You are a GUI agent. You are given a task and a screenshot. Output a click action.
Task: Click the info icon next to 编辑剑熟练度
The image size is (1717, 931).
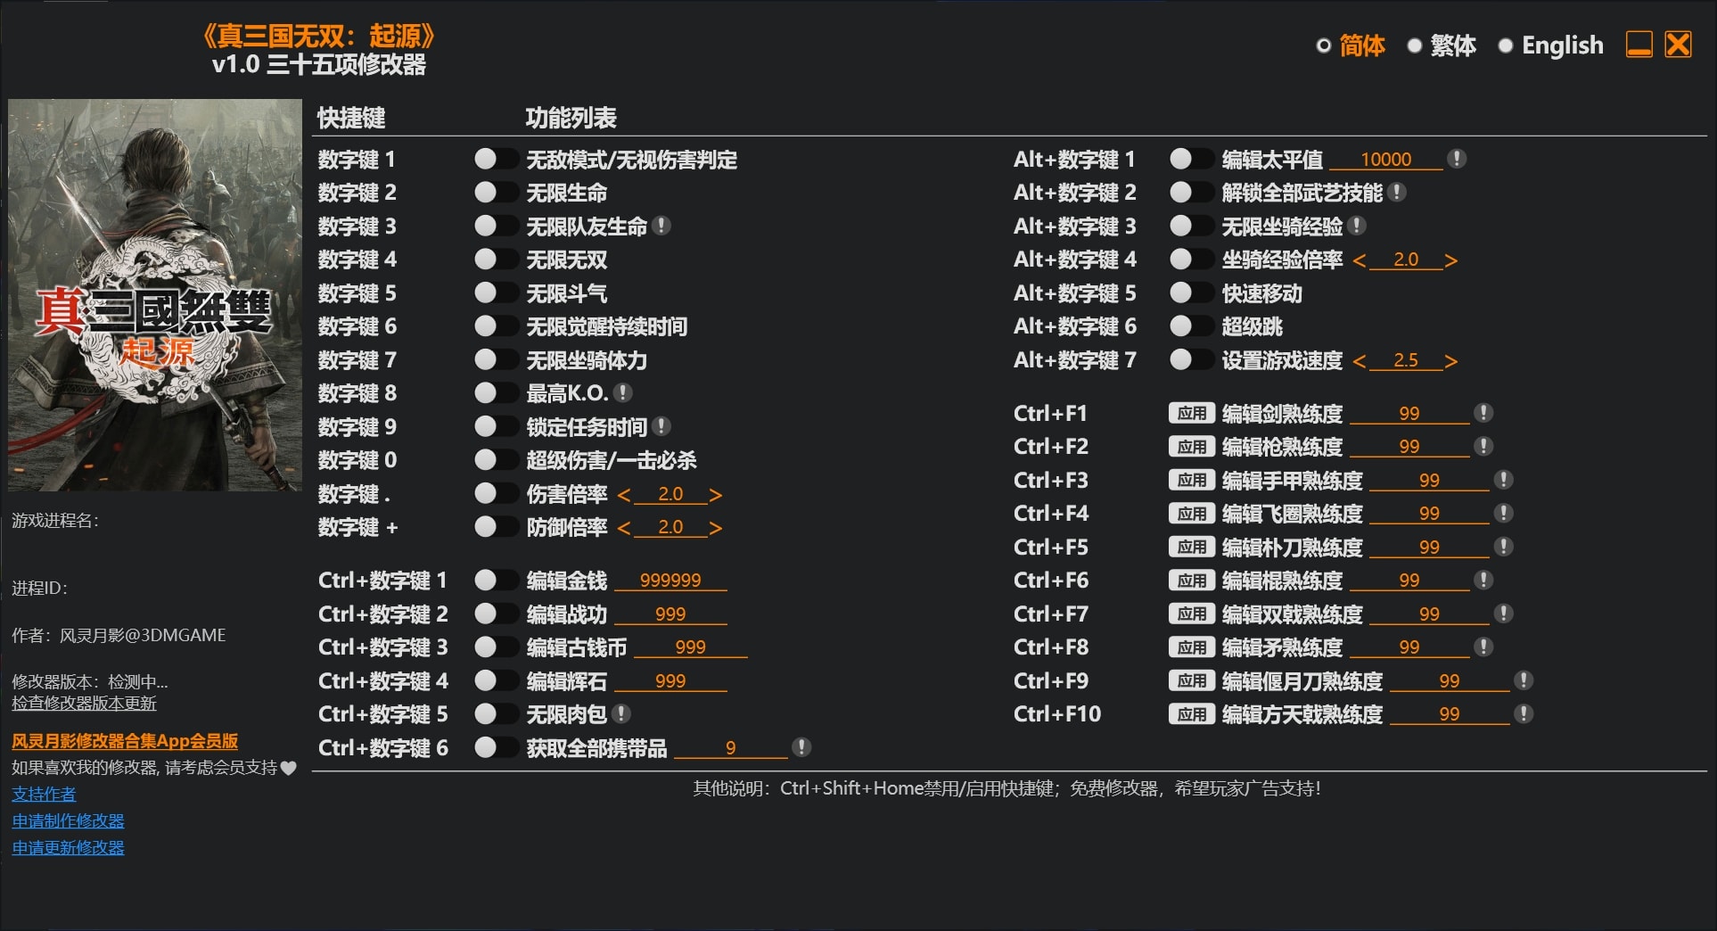(x=1483, y=412)
